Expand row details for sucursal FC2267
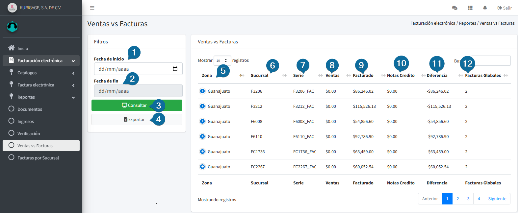The height and width of the screenshot is (213, 520). click(202, 167)
